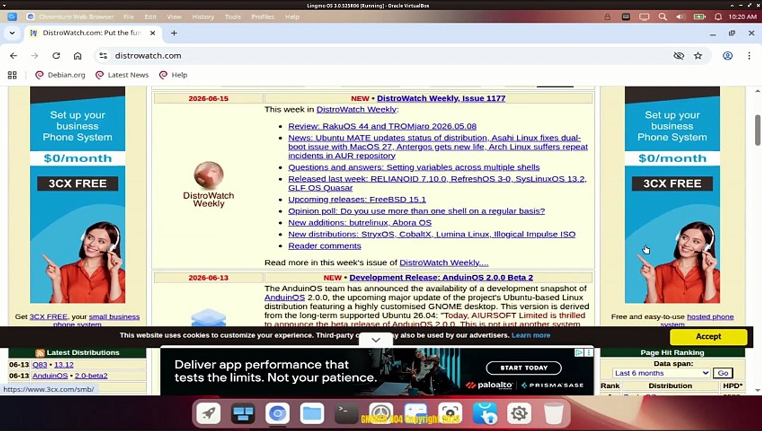Open the left 3CX FREE ad link

coord(49,317)
